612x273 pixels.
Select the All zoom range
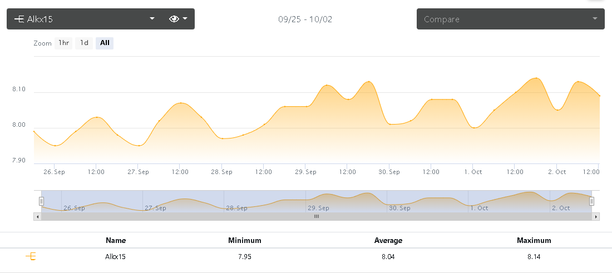pos(105,43)
